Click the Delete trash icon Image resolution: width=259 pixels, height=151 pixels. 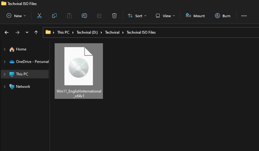pos(114,16)
